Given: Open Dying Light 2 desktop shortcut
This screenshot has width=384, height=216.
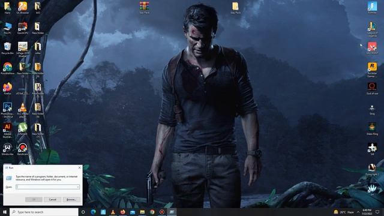Looking at the screenshot, I should click(372, 169).
